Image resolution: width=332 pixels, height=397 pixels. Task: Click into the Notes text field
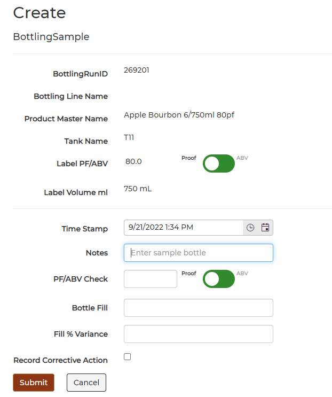pos(199,253)
